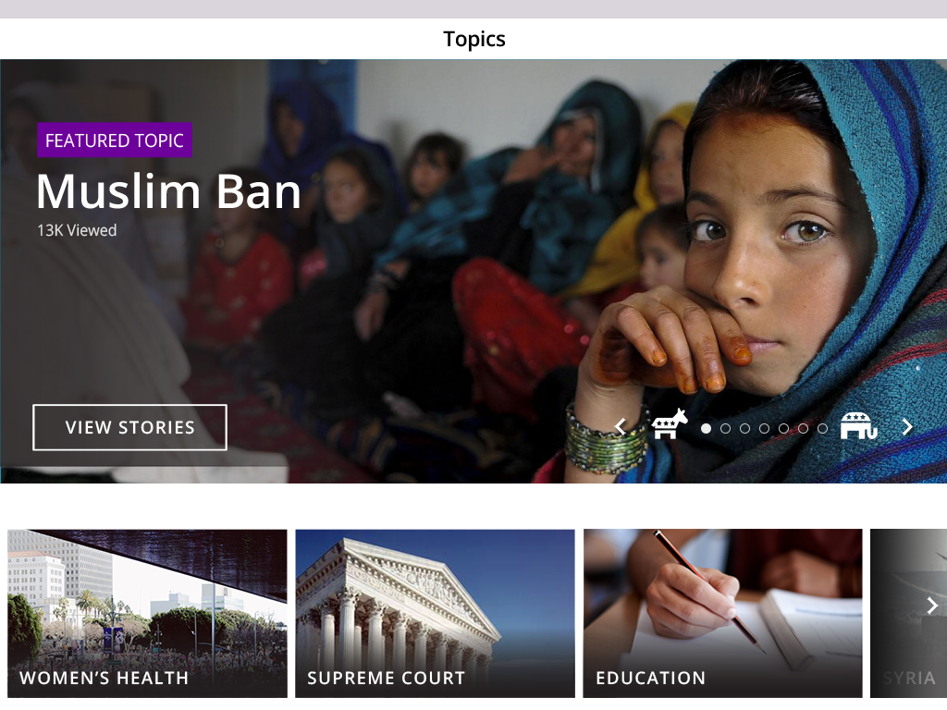Open the Women's Health topic card
The image size is (947, 710).
[147, 614]
